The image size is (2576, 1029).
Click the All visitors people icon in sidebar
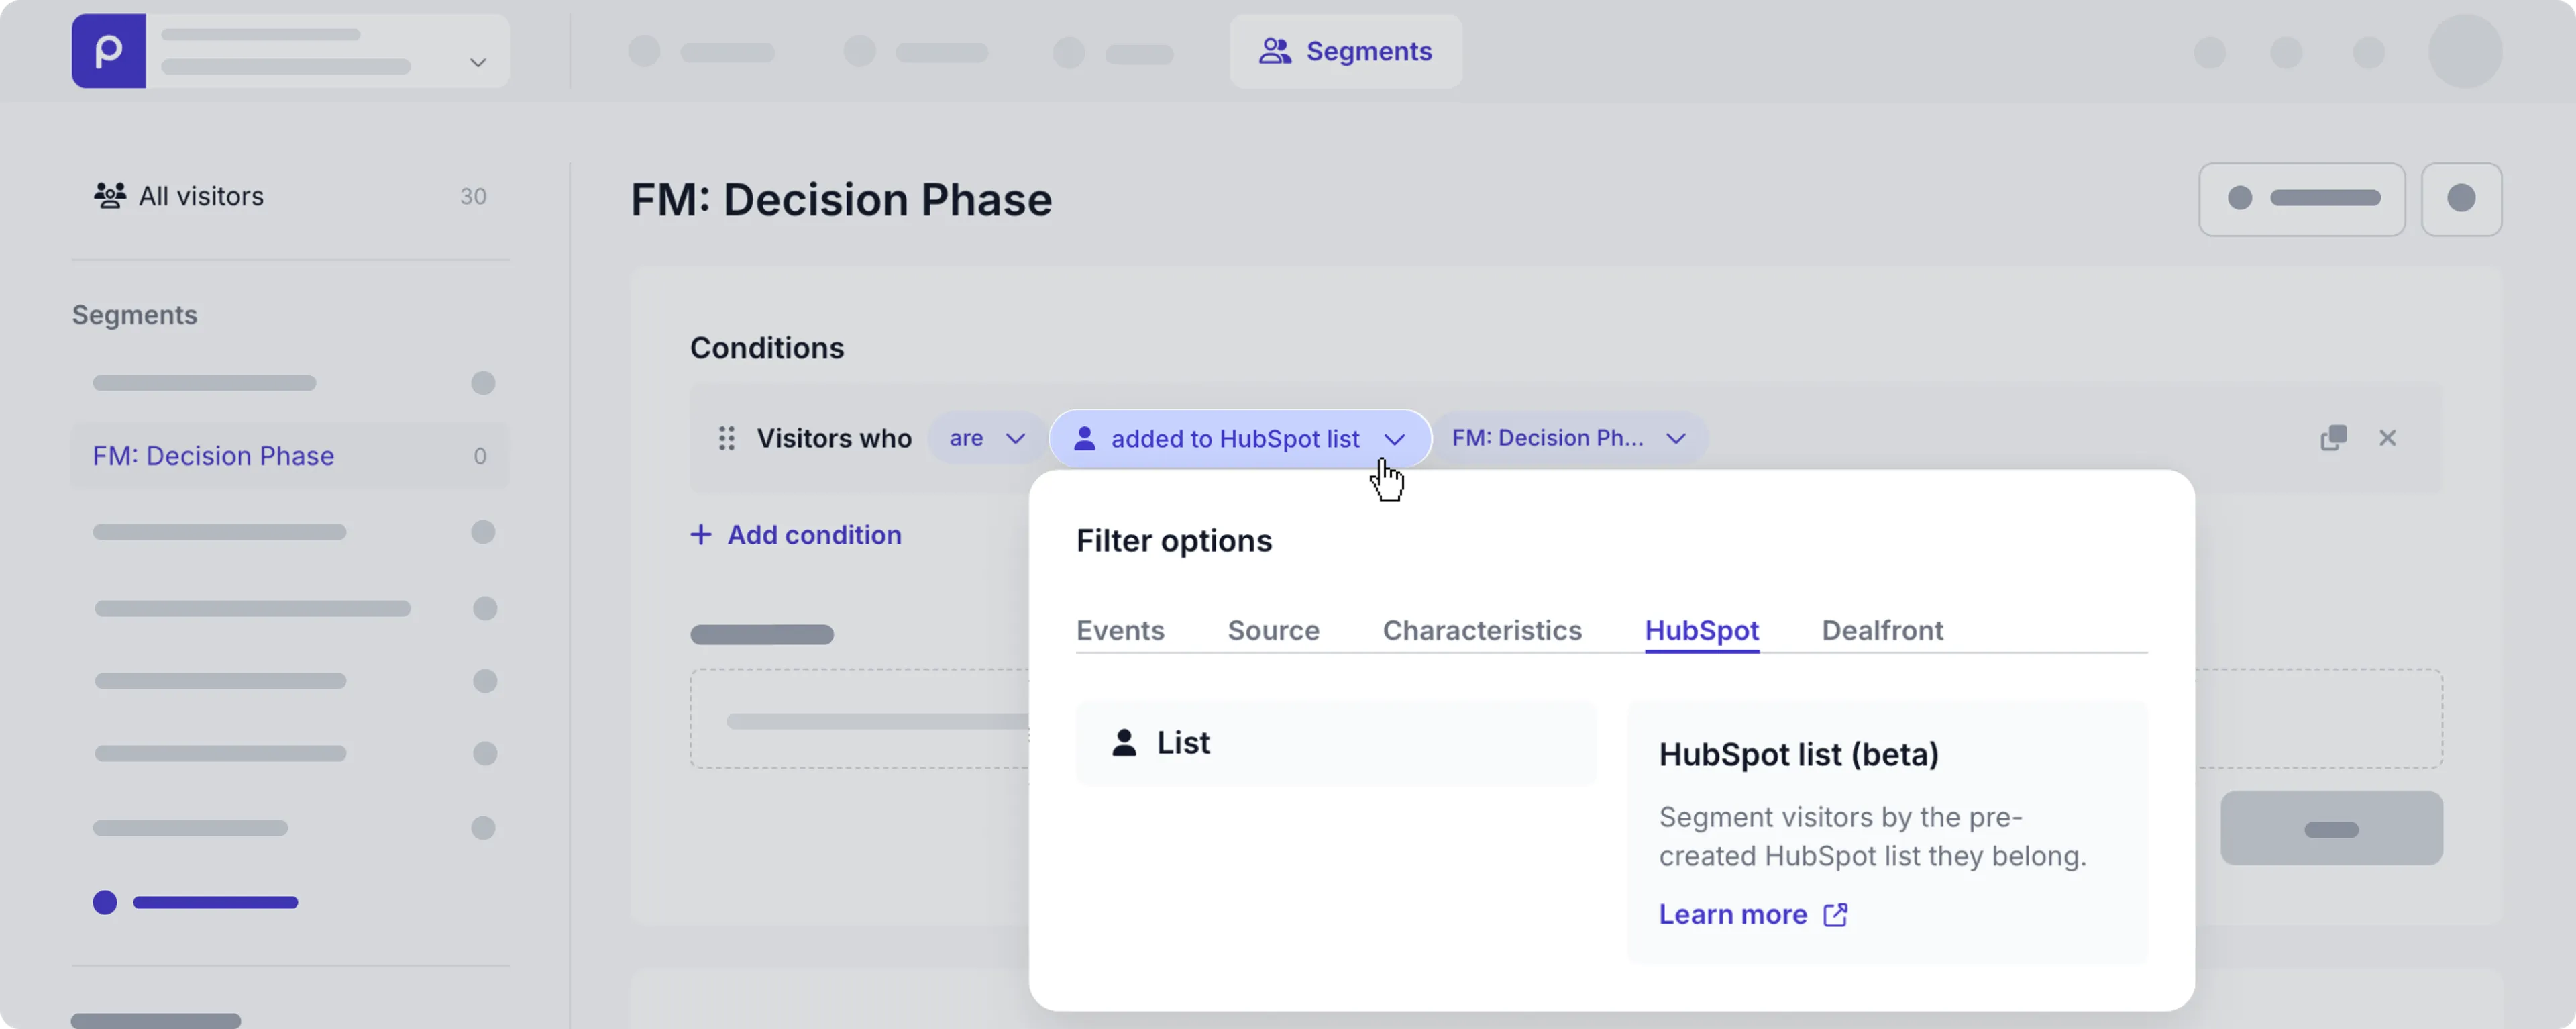(110, 196)
